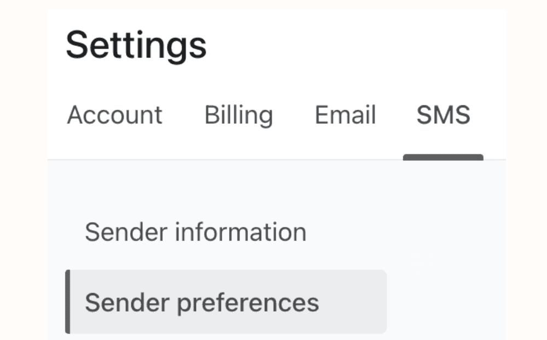The height and width of the screenshot is (340, 547).
Task: Click the word "Sender" in Sender information
Action: [x=126, y=232]
